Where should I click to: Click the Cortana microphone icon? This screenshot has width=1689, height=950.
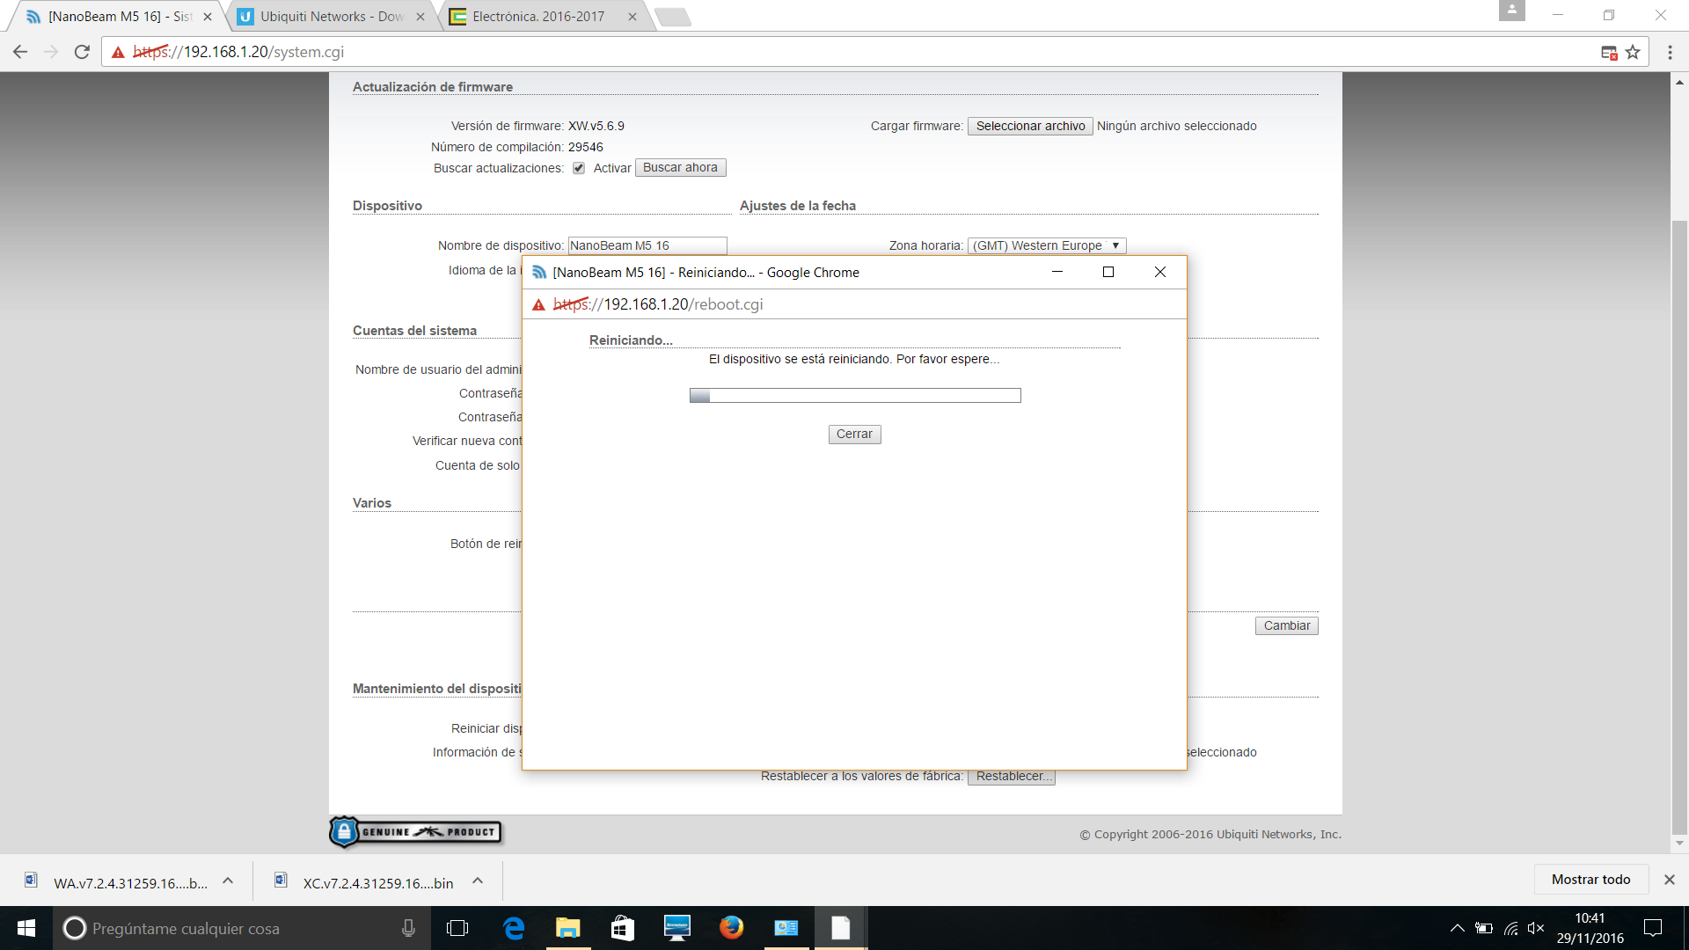tap(408, 928)
